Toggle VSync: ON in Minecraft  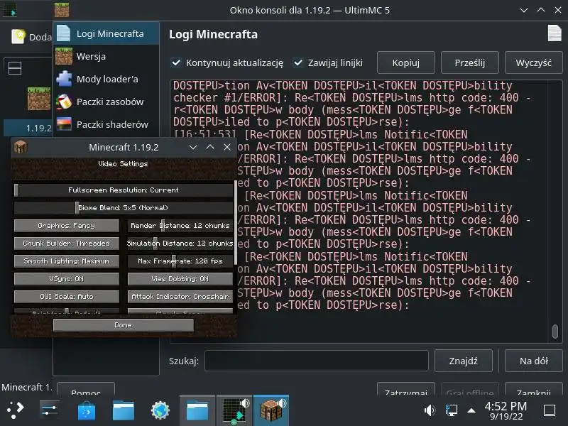67,279
